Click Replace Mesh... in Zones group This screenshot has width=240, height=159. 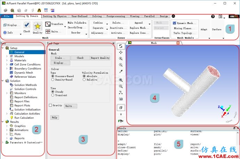pos(139,28)
